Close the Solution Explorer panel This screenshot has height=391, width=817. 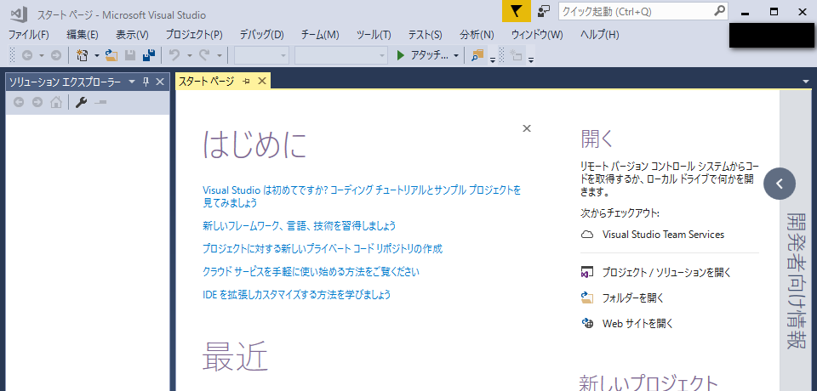[161, 82]
